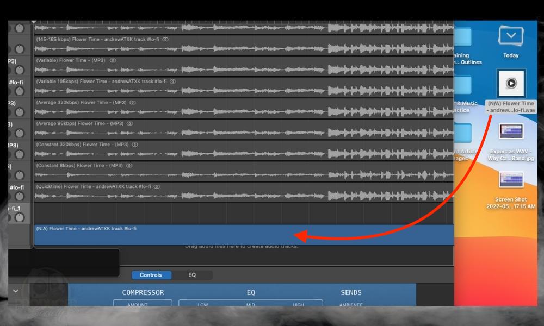Click stereo icon on Variable 105kbps region
Image resolution: width=544 pixels, height=326 pixels.
point(173,81)
